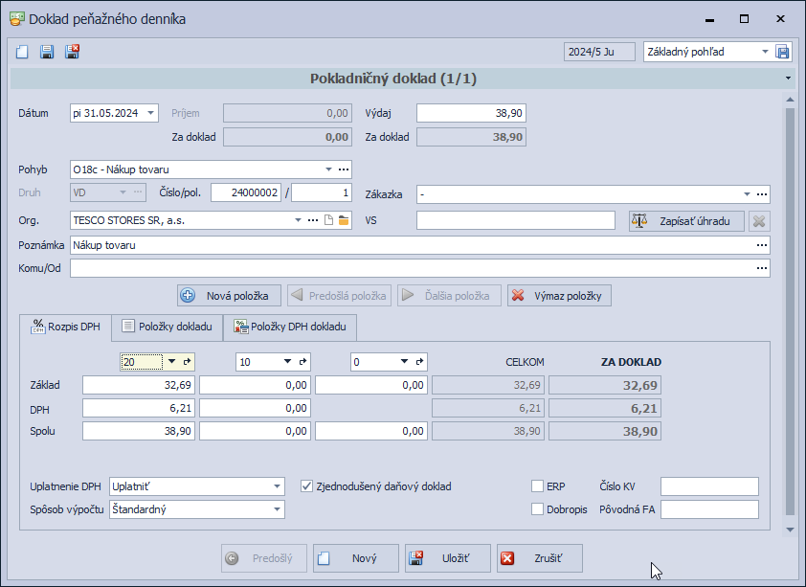This screenshot has height=587, width=806.
Task: Expand the Dátum date picker dropdown
Action: pyautogui.click(x=150, y=113)
